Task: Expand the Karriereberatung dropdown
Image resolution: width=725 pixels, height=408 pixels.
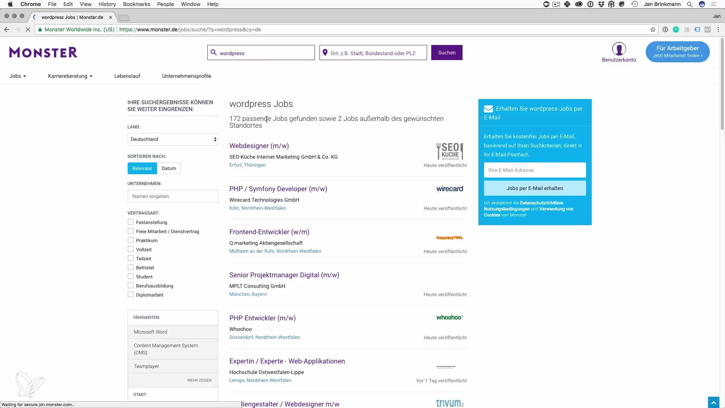Action: pyautogui.click(x=70, y=76)
